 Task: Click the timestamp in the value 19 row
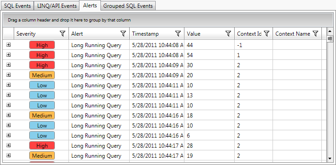click(x=157, y=156)
